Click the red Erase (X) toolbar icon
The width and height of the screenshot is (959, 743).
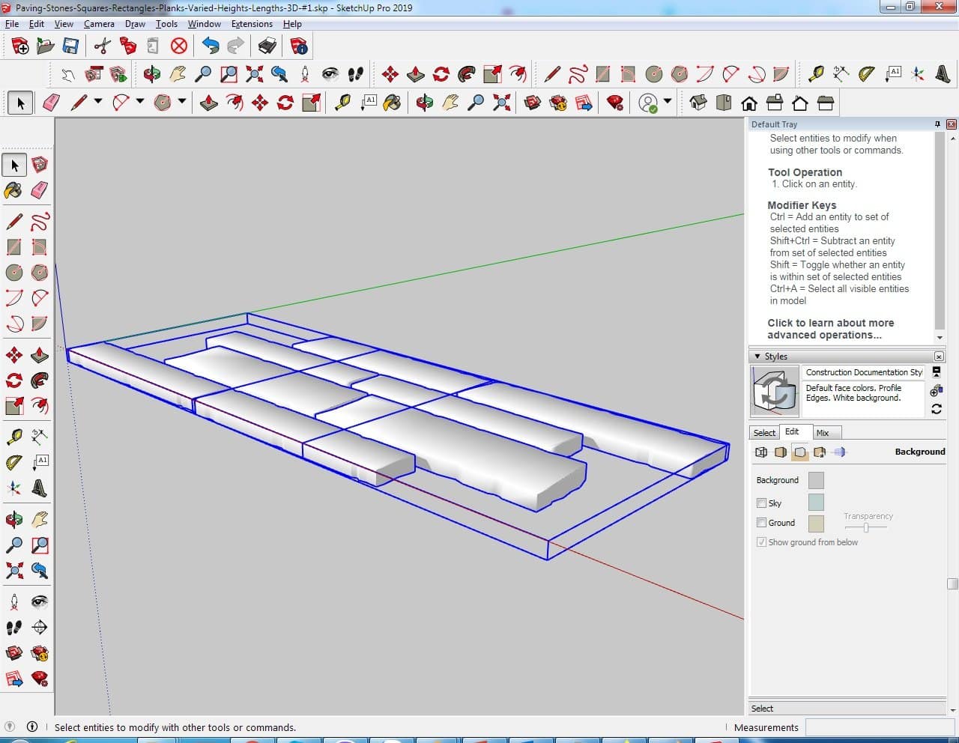(x=179, y=46)
